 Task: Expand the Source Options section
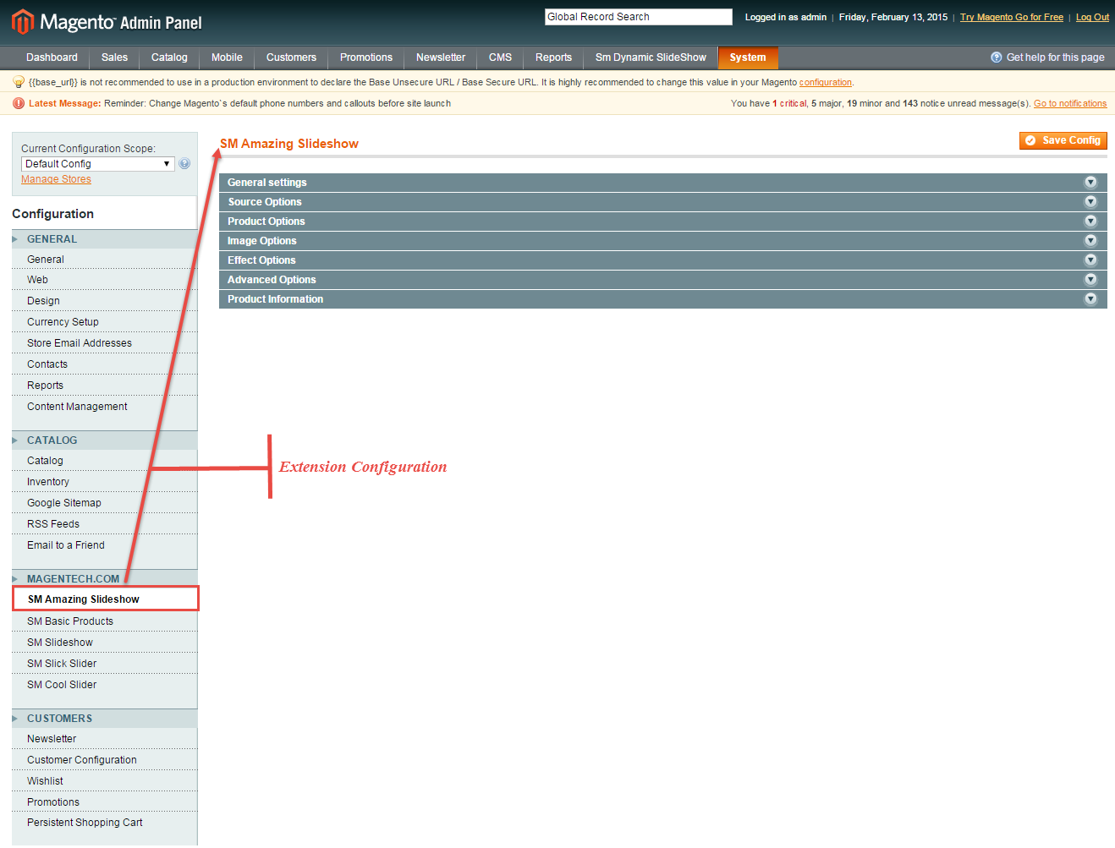(265, 202)
